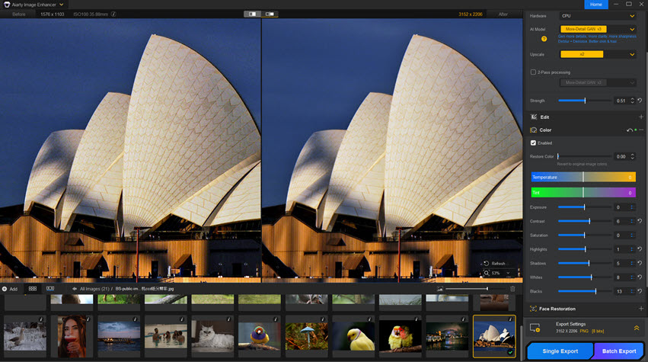Image resolution: width=648 pixels, height=362 pixels.
Task: Toggle the checkmark on Opera House thumbnail
Action: coord(510,353)
